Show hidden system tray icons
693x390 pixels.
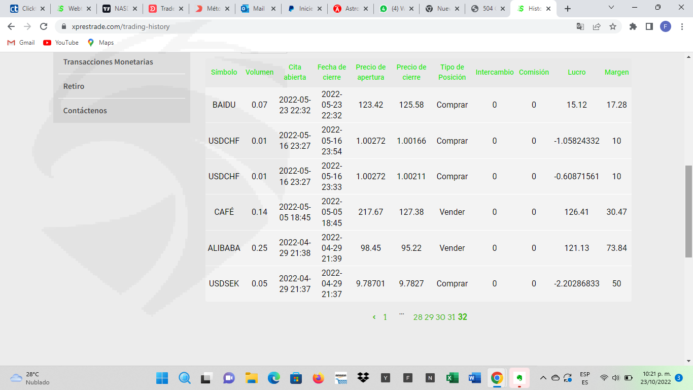[543, 378]
